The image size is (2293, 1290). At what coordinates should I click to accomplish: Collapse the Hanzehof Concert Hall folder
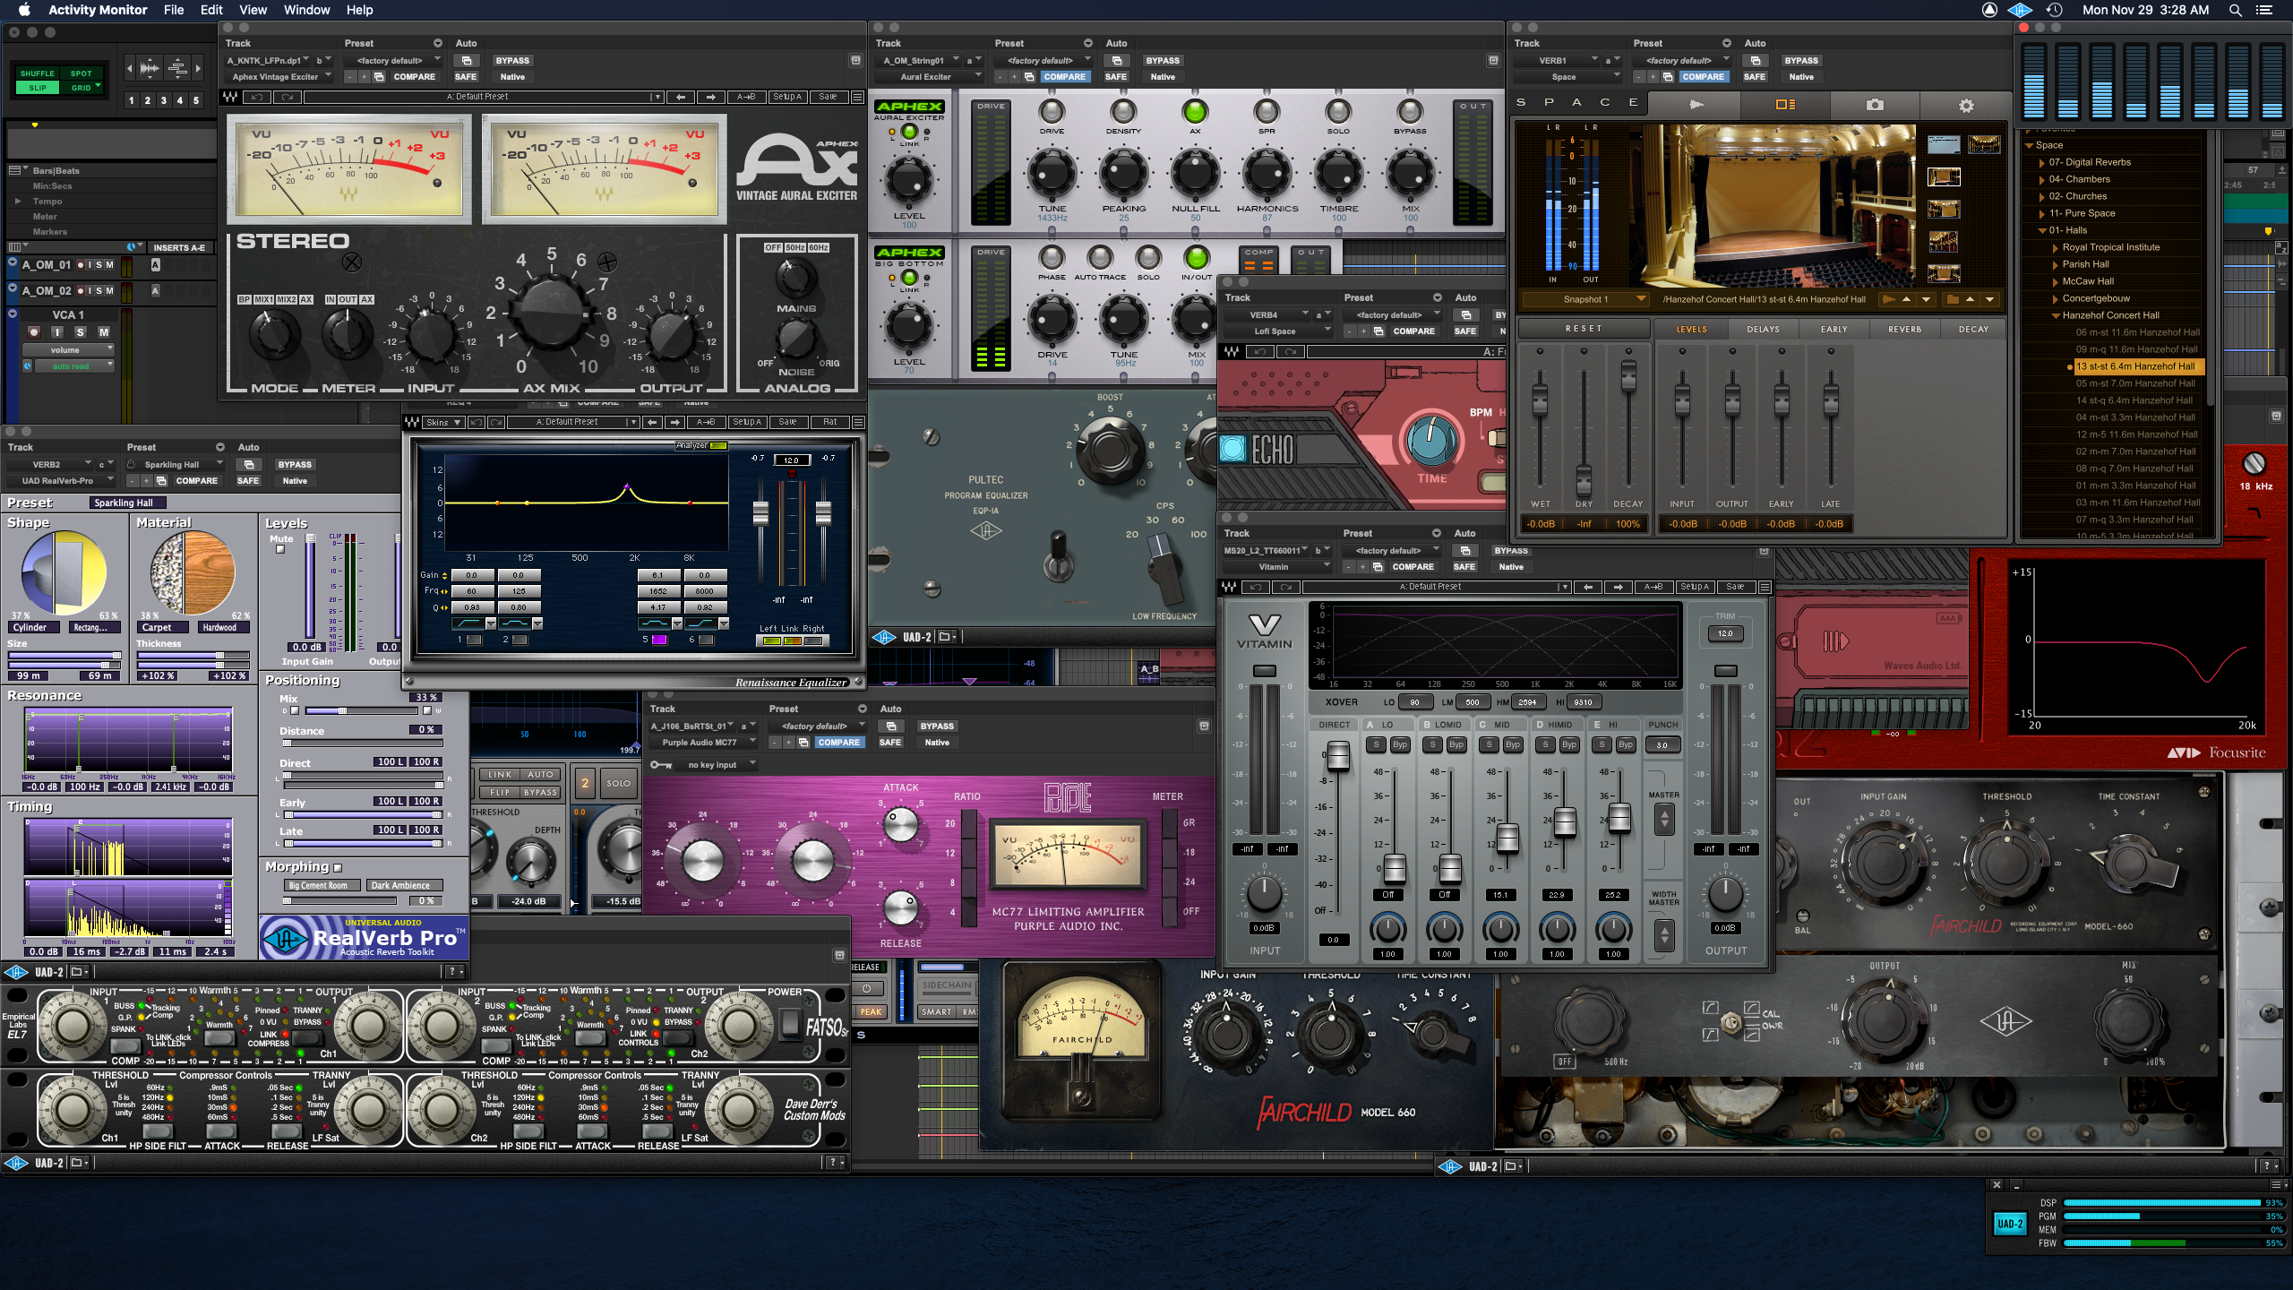click(x=2056, y=316)
